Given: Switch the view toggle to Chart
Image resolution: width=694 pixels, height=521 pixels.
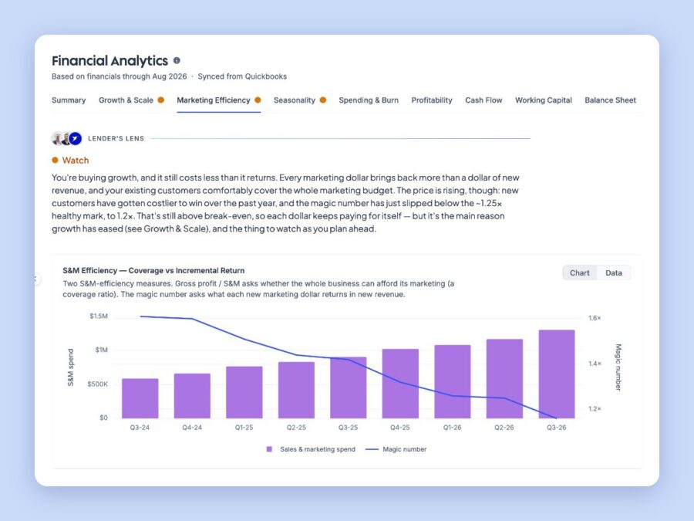Looking at the screenshot, I should (579, 273).
